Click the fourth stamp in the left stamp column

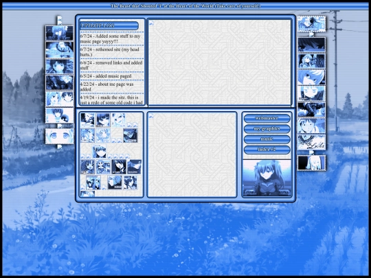click(x=59, y=82)
